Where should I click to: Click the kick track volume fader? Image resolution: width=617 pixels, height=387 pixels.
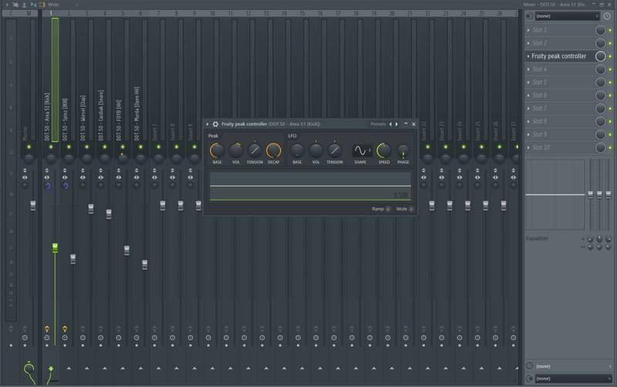tap(55, 247)
